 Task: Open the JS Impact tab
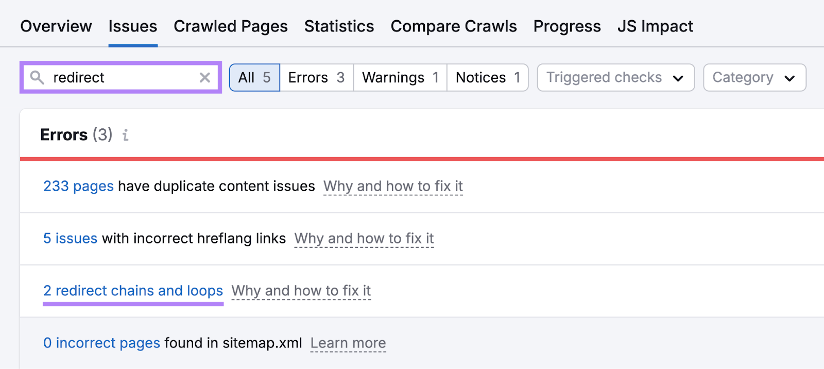(x=655, y=26)
